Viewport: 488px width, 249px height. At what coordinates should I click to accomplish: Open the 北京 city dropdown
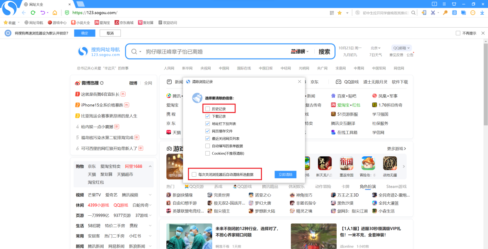(377, 48)
